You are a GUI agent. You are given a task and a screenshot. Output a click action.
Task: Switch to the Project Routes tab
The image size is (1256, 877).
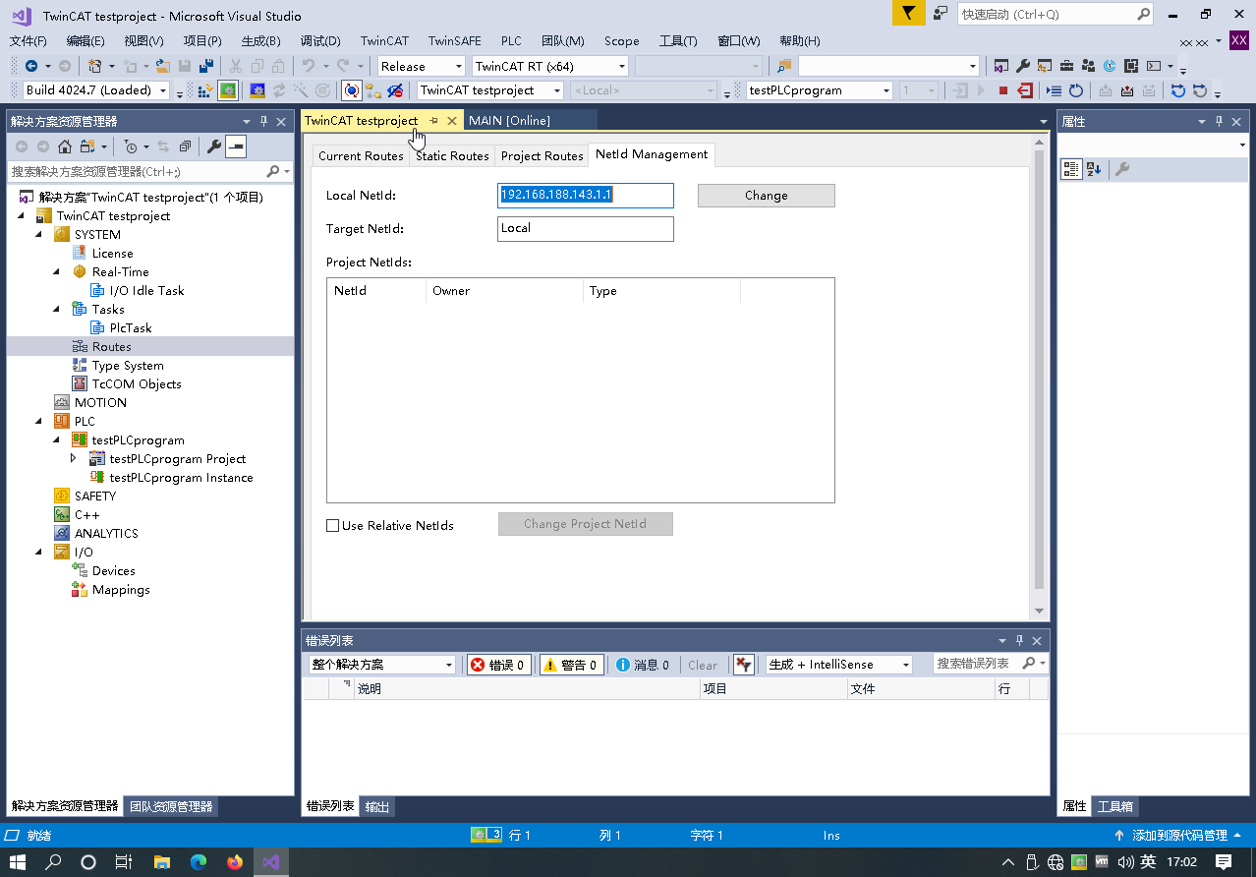(542, 155)
